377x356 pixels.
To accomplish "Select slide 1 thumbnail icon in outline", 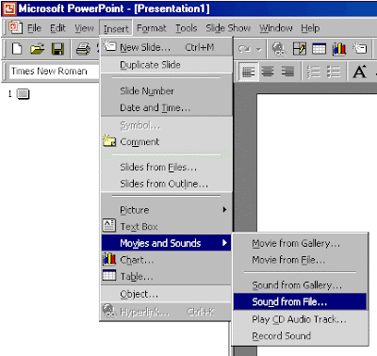I will pos(23,94).
